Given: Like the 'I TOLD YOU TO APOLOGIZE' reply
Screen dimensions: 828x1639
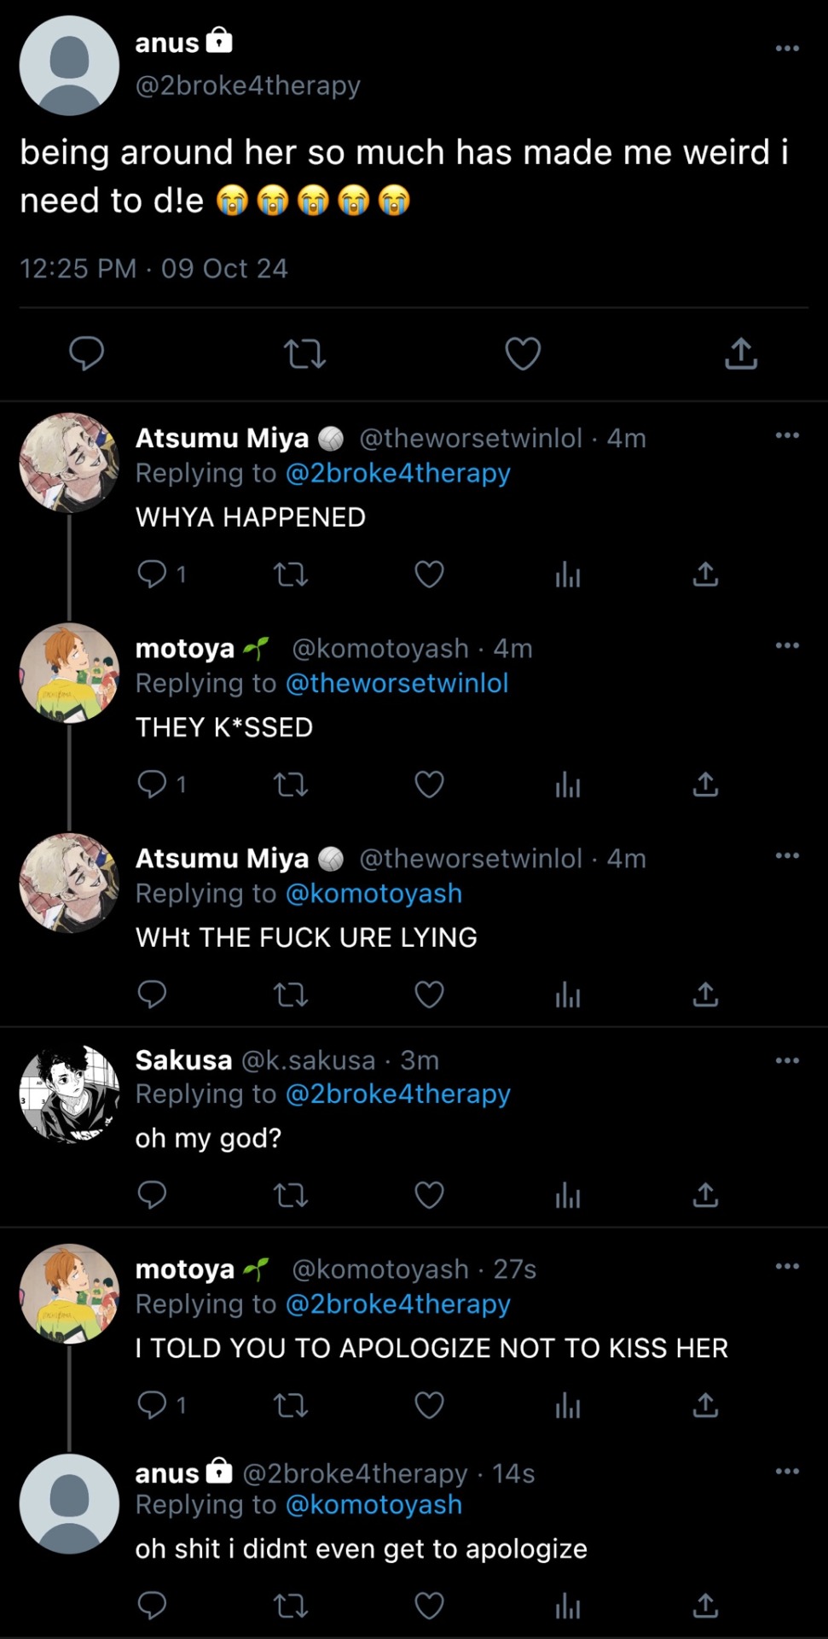Looking at the screenshot, I should [x=429, y=1405].
